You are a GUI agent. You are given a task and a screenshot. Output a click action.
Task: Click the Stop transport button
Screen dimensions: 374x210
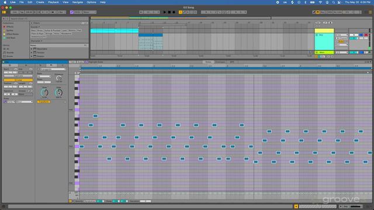point(169,12)
